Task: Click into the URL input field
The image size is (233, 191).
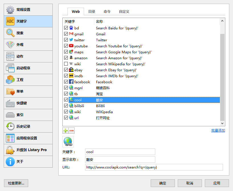Action: point(154,167)
